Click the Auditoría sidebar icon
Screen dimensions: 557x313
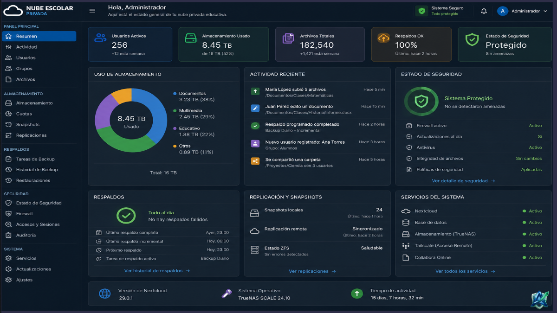pos(8,235)
